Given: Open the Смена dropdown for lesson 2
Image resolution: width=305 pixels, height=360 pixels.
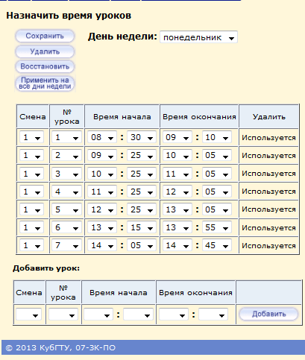Looking at the screenshot, I should point(31,155).
